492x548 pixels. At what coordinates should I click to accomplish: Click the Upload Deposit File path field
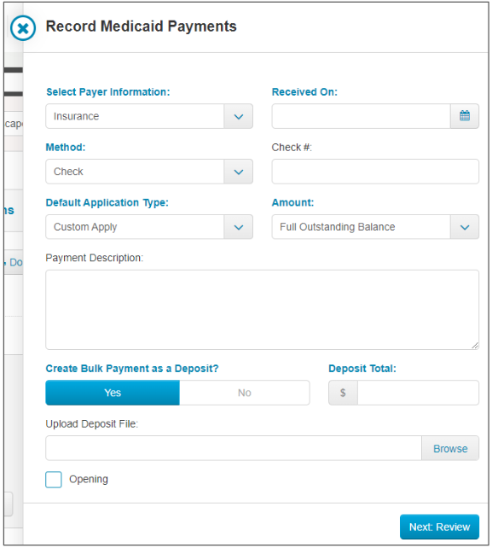234,448
